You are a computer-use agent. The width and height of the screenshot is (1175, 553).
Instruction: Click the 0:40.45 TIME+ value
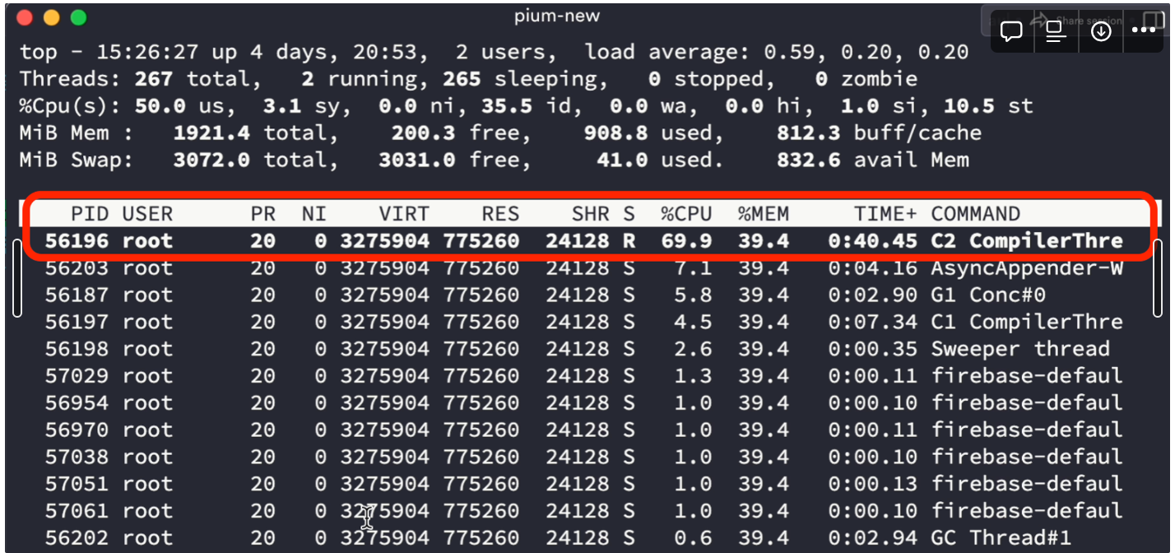click(x=872, y=241)
